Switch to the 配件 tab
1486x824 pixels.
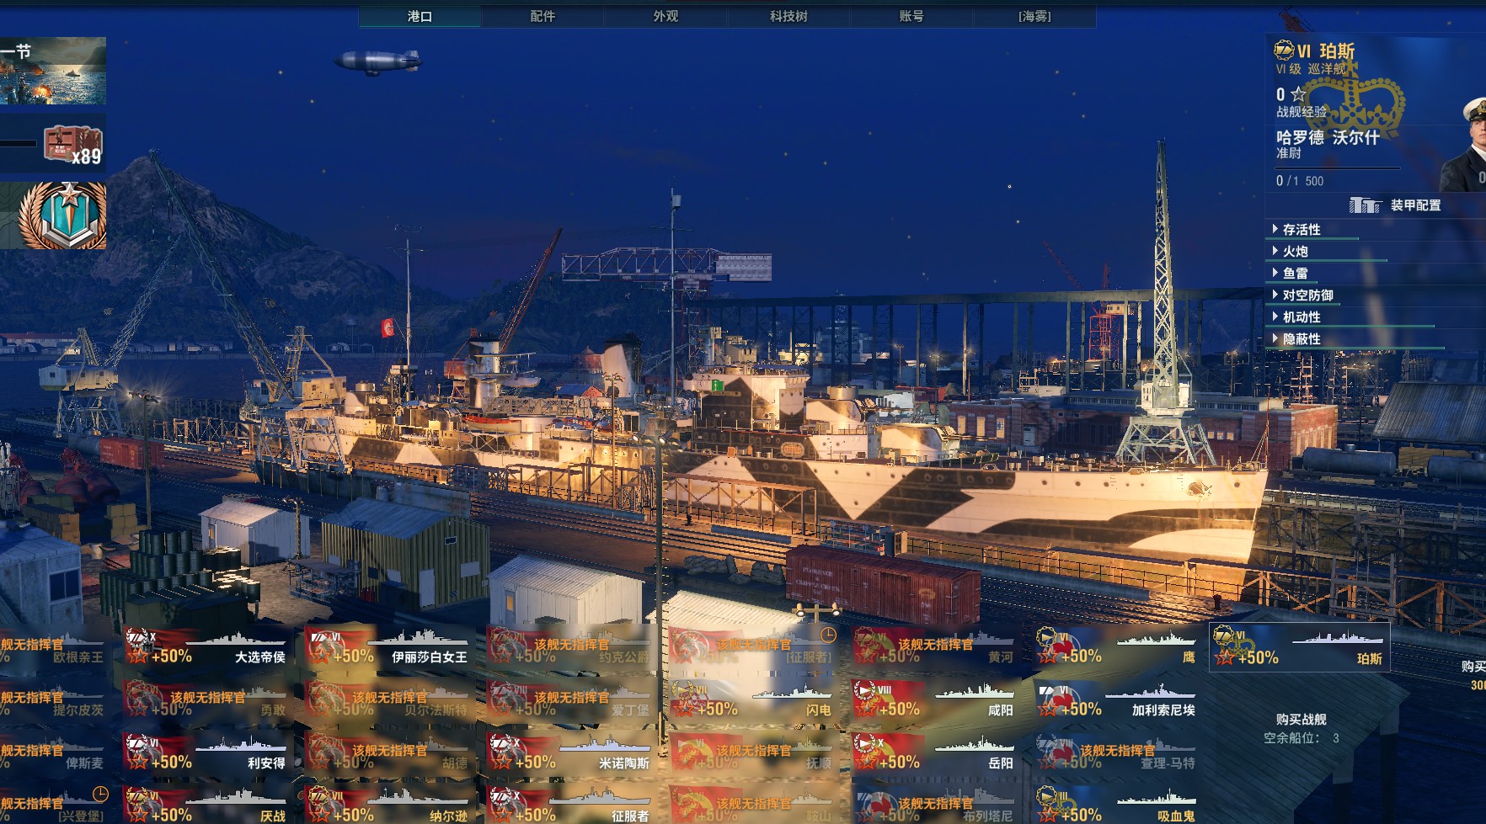point(543,16)
